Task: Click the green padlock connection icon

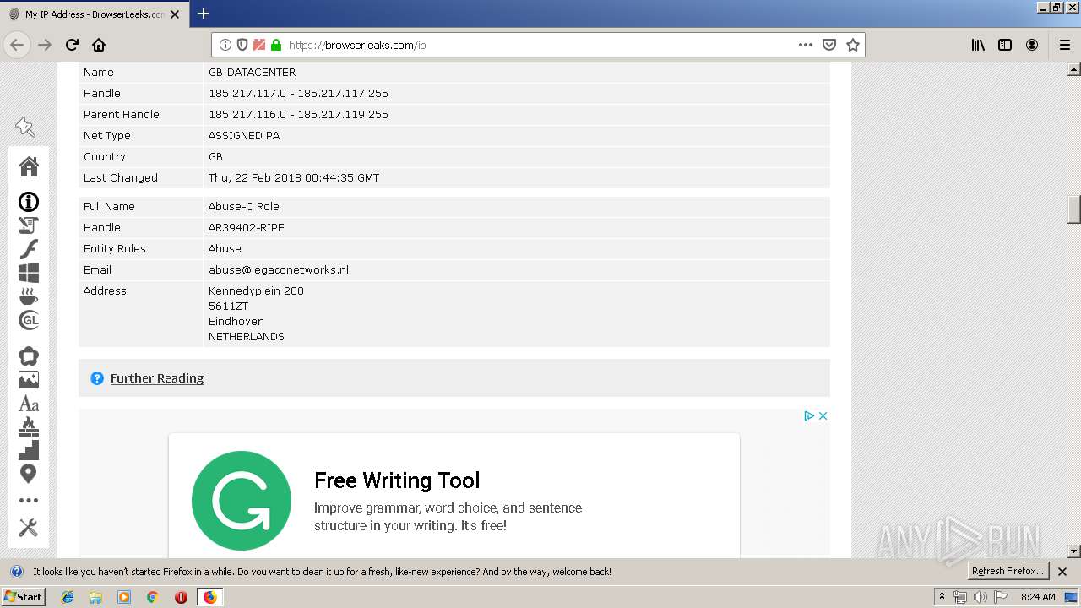Action: click(276, 45)
